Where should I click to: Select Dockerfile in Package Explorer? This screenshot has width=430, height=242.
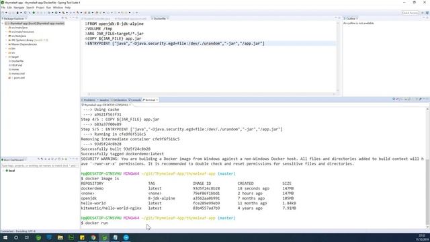tap(17, 61)
